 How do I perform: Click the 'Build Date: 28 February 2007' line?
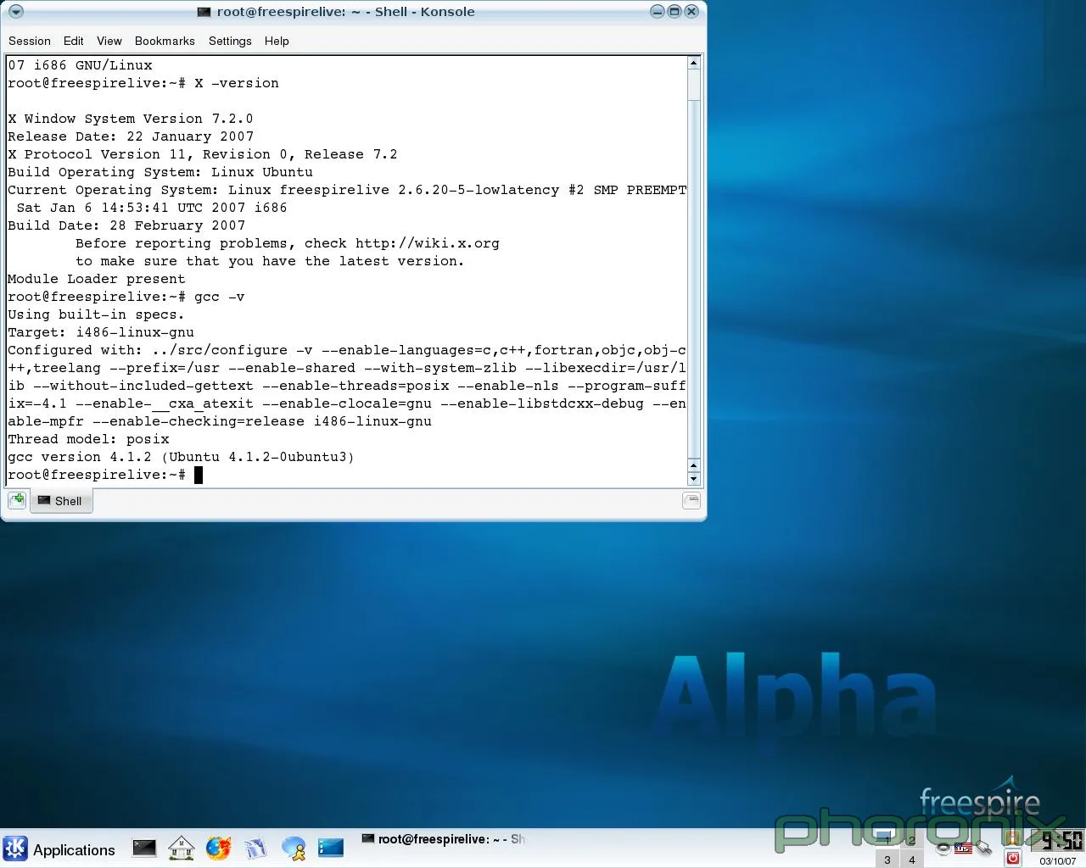[x=126, y=225]
